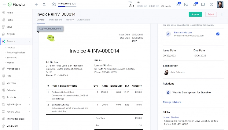Reject the invoice
228x130 pixels.
[x=211, y=14]
